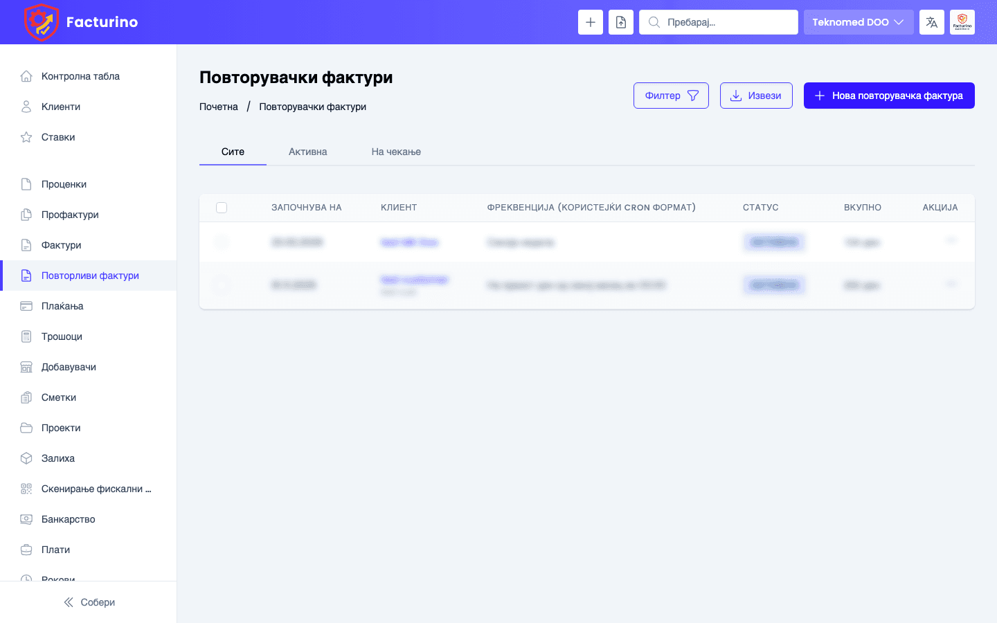Select Залиха inventory icon
The width and height of the screenshot is (997, 623).
(25, 458)
